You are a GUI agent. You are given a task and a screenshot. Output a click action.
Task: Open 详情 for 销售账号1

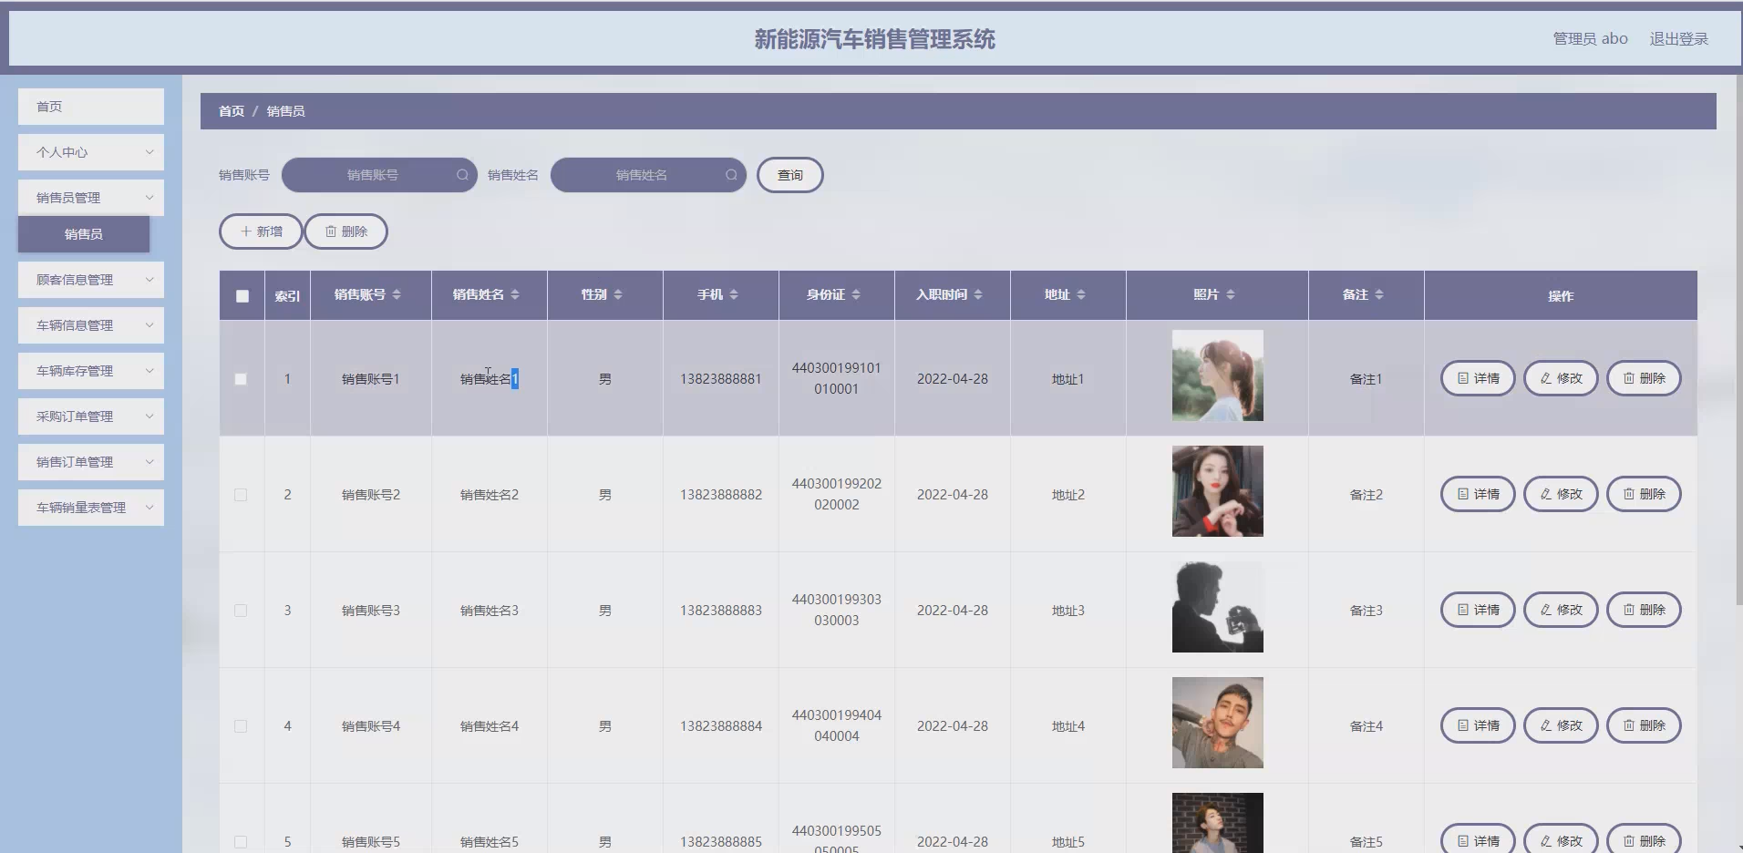[x=1478, y=378]
